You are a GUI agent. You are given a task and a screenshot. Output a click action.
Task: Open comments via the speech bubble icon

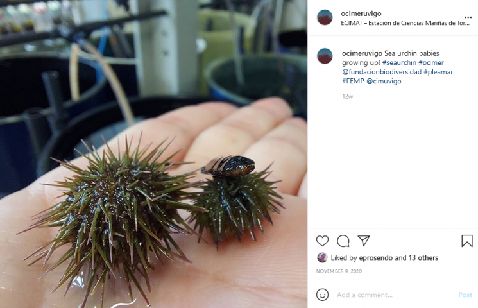(x=343, y=241)
